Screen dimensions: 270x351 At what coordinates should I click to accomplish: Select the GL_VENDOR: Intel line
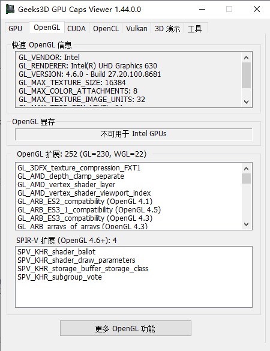point(49,58)
